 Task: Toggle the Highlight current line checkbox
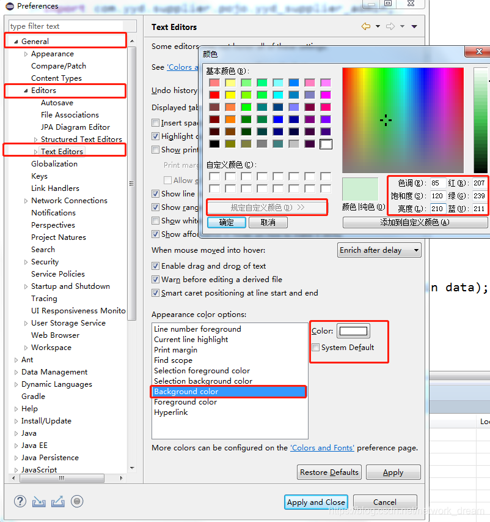(155, 136)
